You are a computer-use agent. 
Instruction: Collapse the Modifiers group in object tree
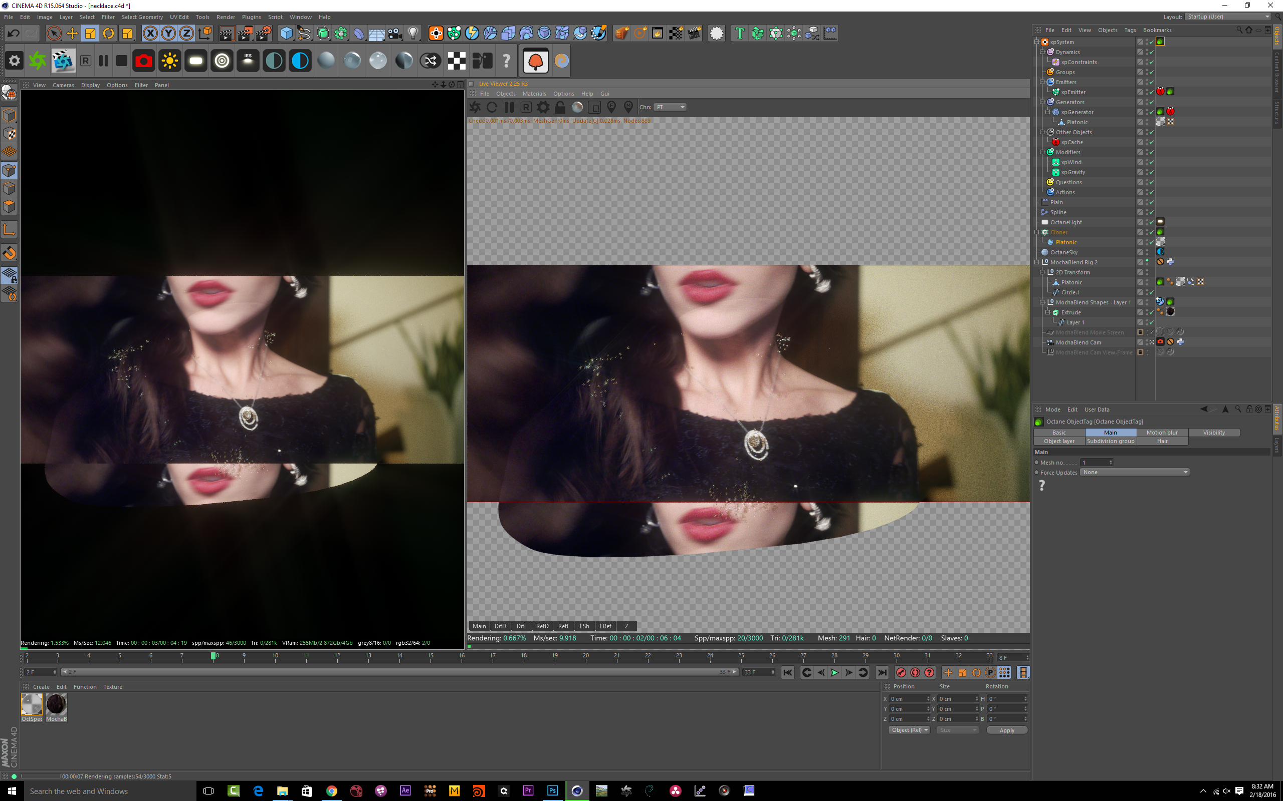(1042, 152)
